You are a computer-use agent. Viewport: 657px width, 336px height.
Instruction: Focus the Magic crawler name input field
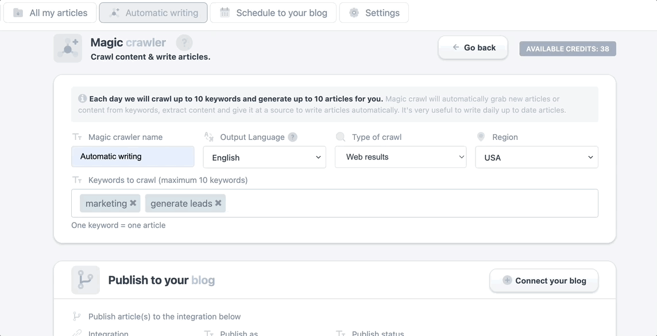pos(133,157)
